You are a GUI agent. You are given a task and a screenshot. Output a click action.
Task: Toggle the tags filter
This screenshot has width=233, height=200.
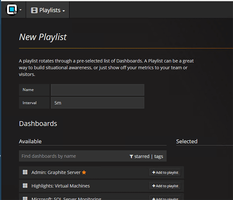click(158, 156)
